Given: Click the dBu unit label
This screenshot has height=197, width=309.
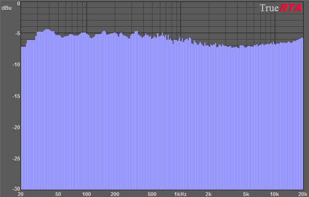Looking at the screenshot, I should (x=6, y=8).
